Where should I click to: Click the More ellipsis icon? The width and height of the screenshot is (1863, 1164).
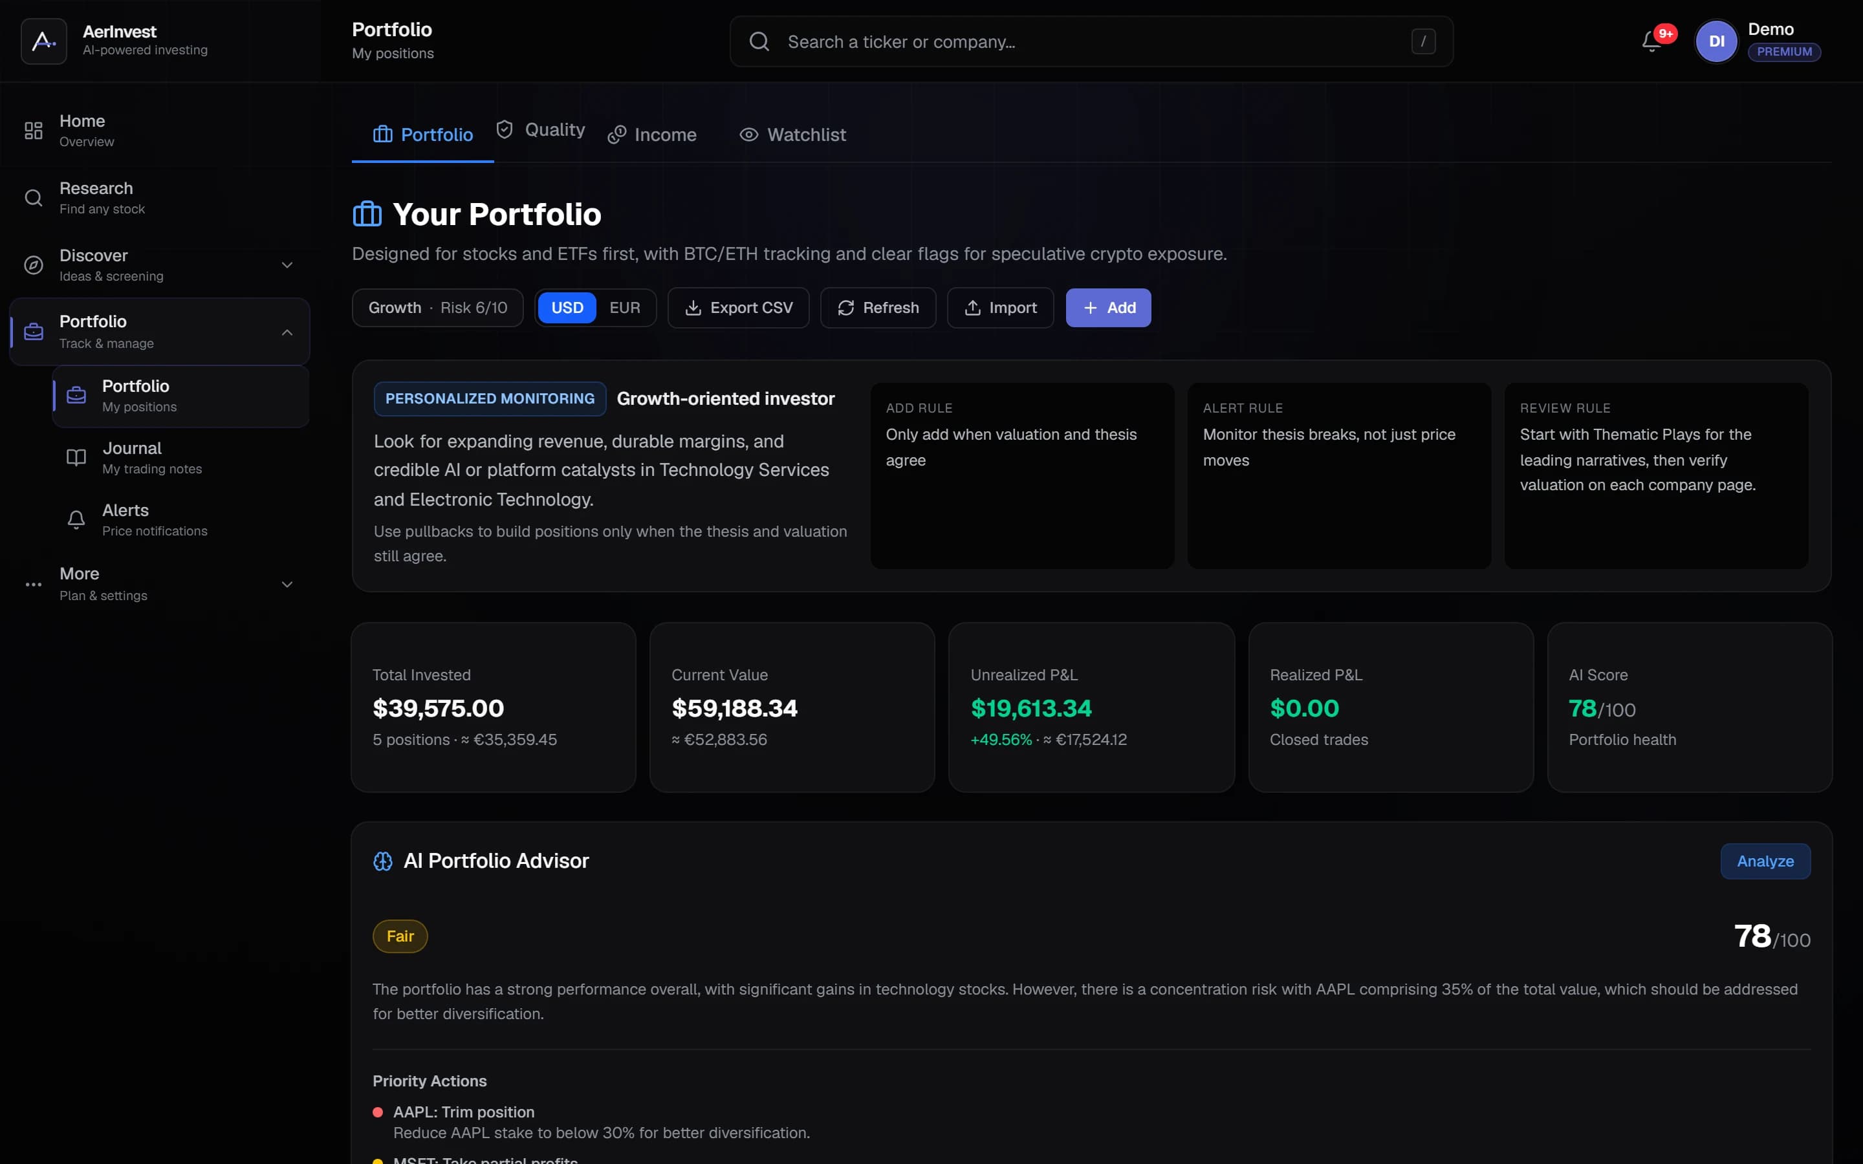(33, 585)
